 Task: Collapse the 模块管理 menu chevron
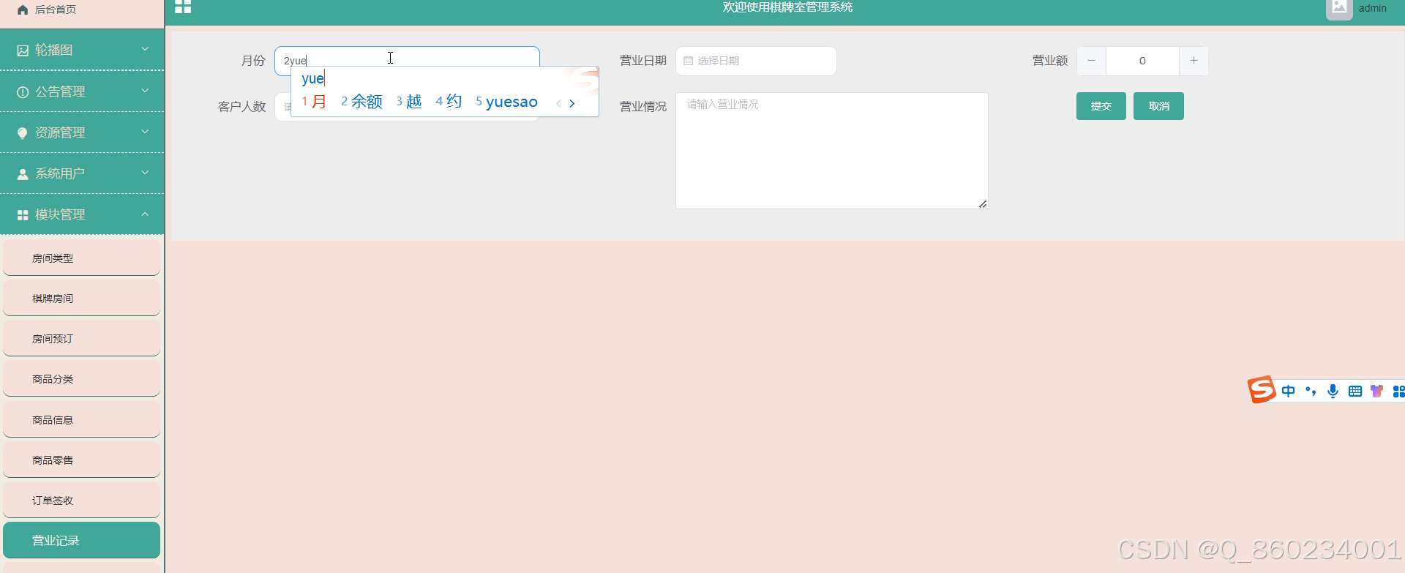coord(145,214)
